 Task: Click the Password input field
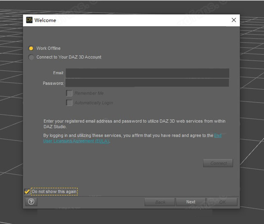pyautogui.click(x=147, y=83)
